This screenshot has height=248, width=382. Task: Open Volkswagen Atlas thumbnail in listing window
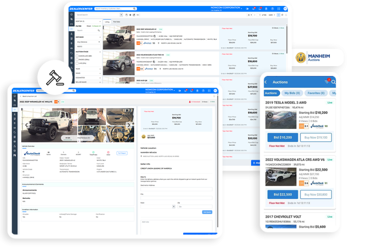click(x=119, y=63)
